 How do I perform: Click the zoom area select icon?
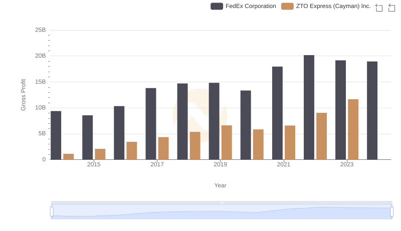(379, 8)
